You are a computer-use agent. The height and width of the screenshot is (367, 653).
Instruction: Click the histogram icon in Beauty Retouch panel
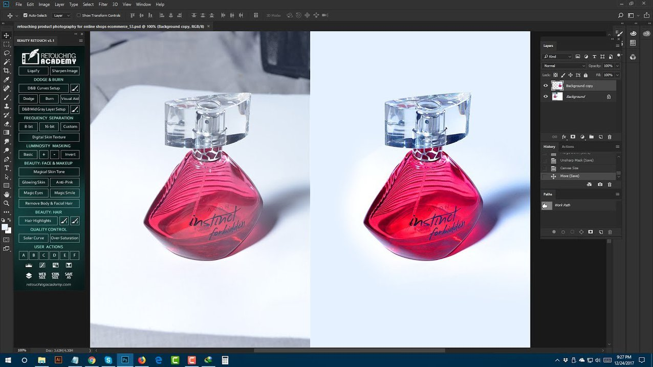click(29, 265)
